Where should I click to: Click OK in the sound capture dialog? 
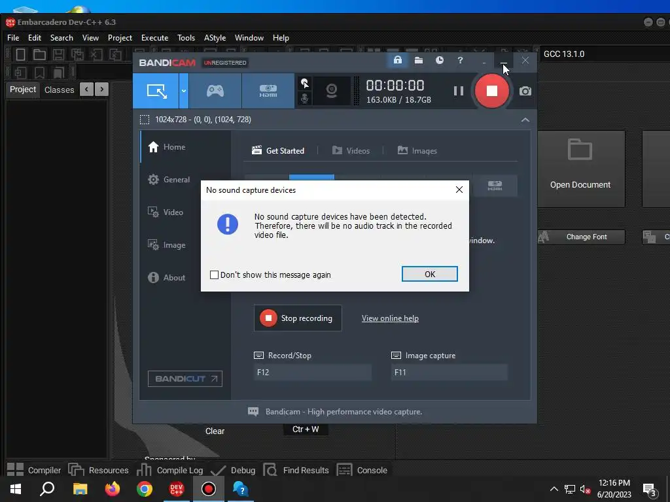click(x=429, y=274)
